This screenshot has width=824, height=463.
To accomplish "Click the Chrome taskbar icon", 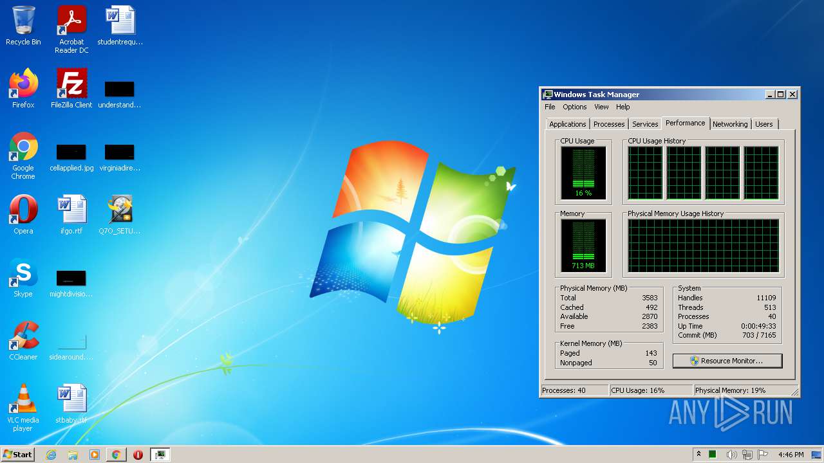I will [116, 455].
